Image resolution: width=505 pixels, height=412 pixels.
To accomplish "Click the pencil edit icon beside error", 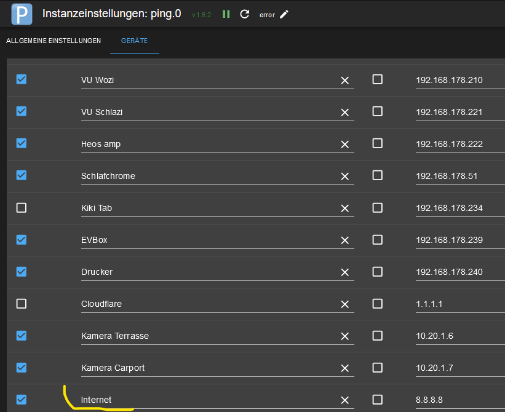I will [x=284, y=14].
